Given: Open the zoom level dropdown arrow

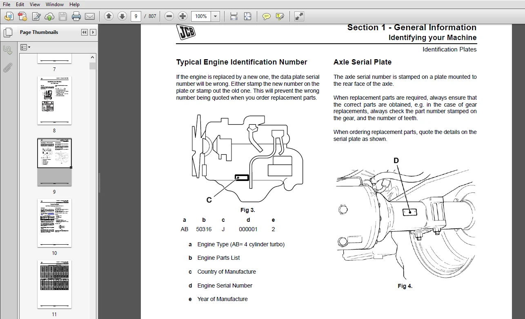Looking at the screenshot, I should (x=216, y=16).
